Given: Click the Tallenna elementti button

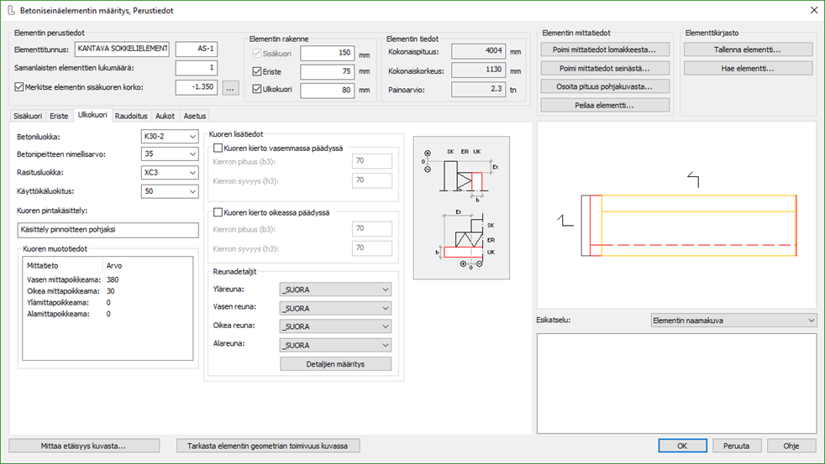Looking at the screenshot, I should (x=749, y=50).
